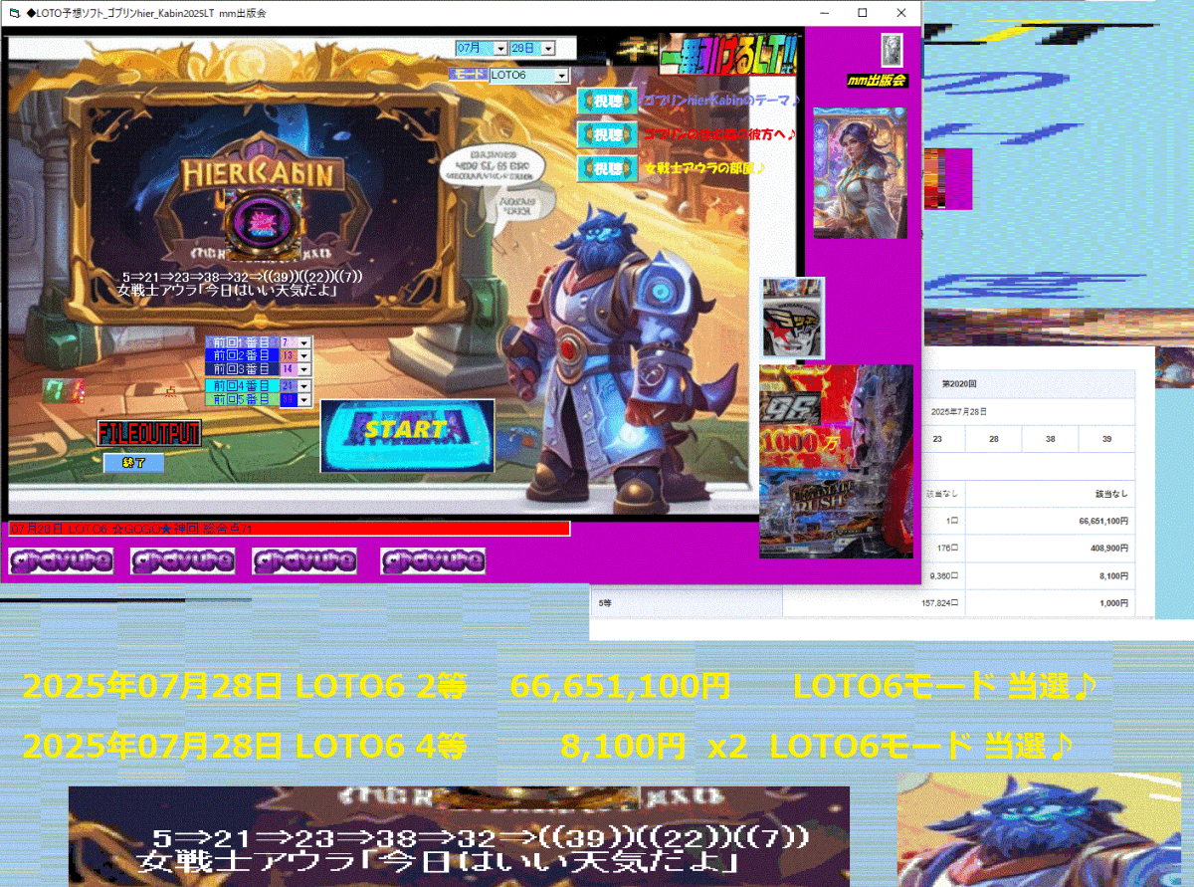
Task: Click the small mask logo thumbnail
Action: click(x=793, y=318)
